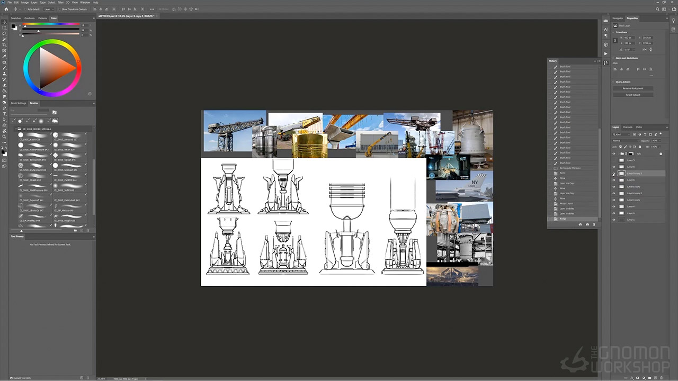Image resolution: width=678 pixels, height=381 pixels.
Task: Select the Brush tool in the toolbar
Action: coord(4,68)
